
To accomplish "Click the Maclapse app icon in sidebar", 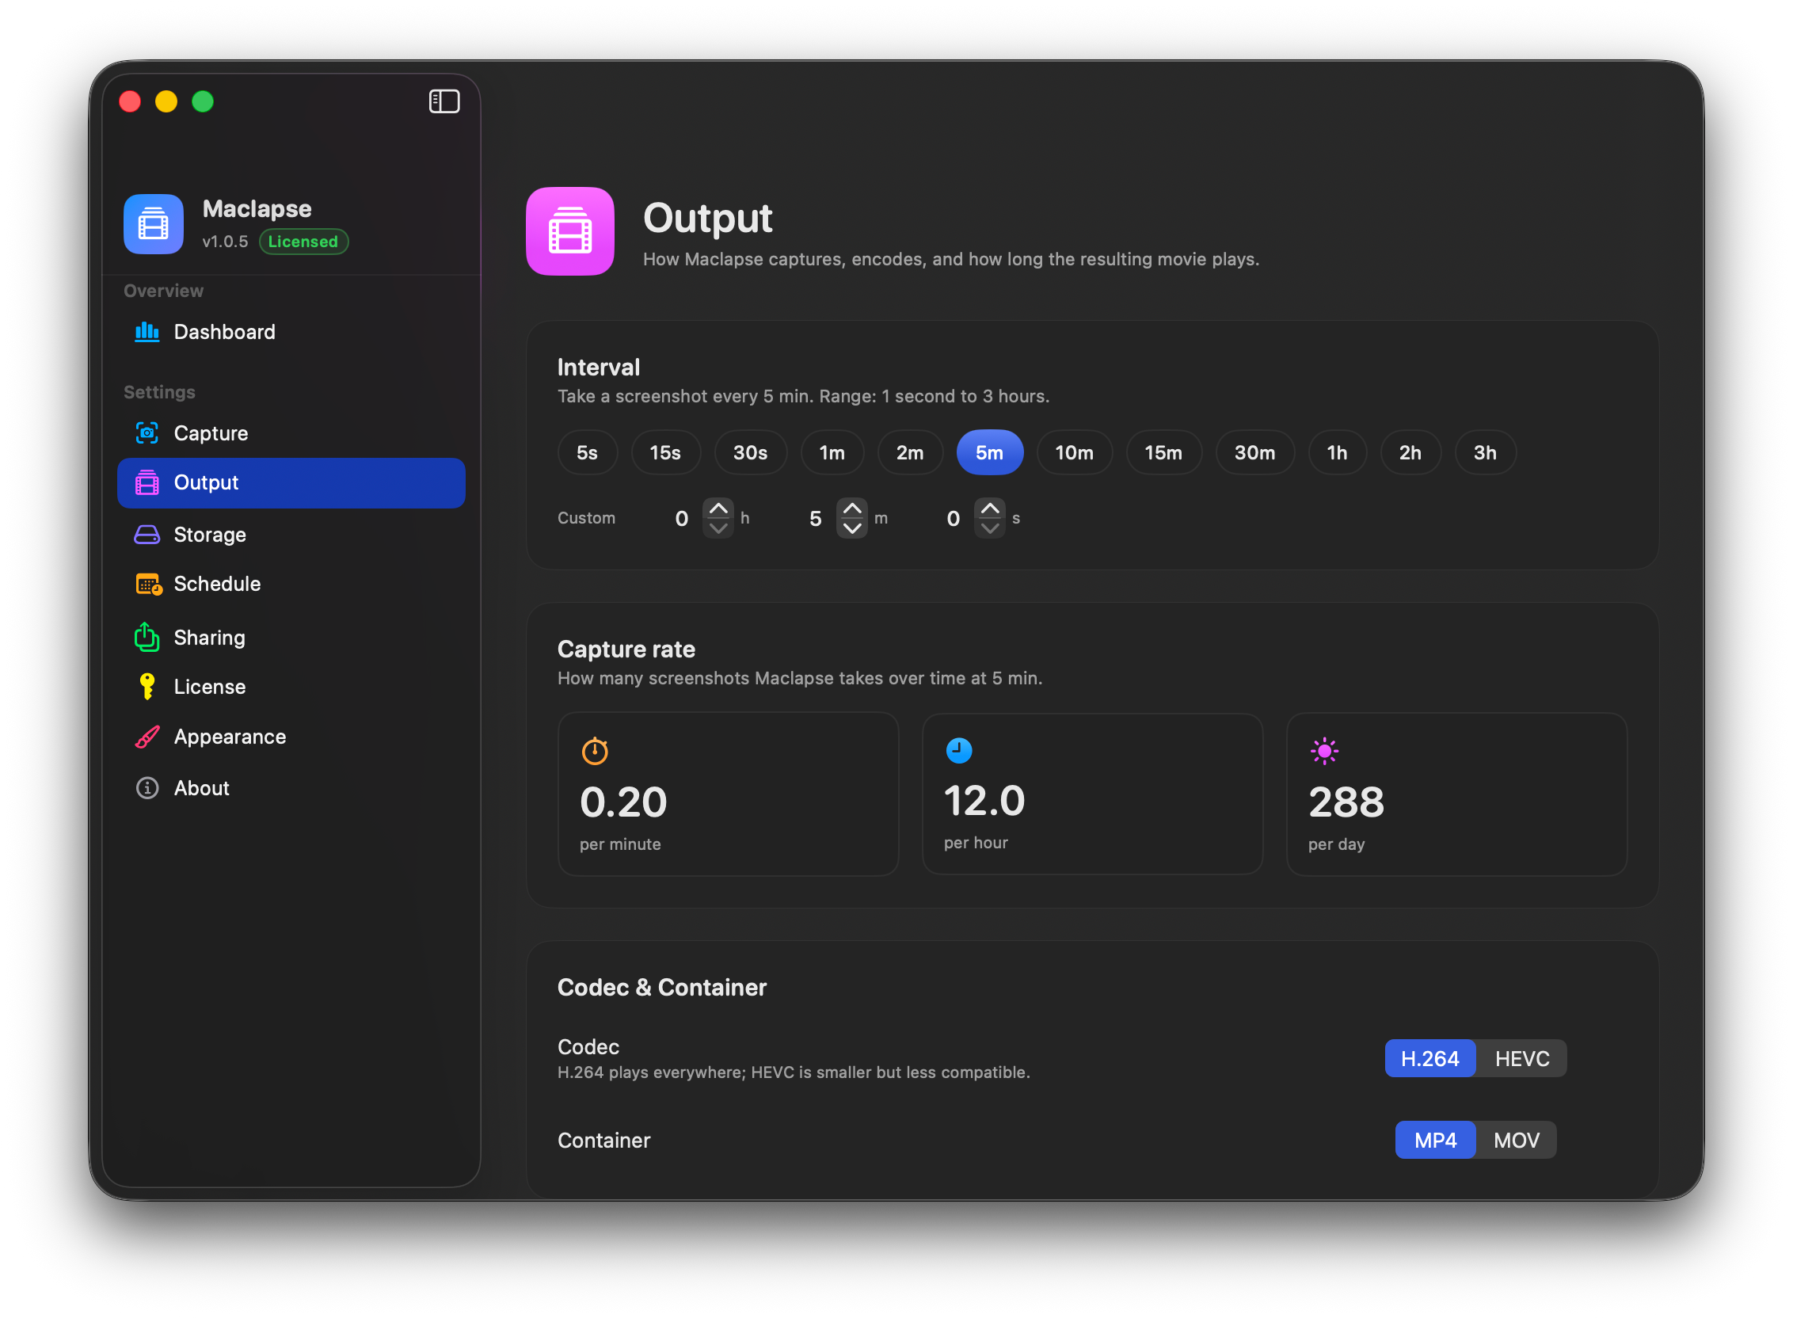I will pyautogui.click(x=153, y=224).
